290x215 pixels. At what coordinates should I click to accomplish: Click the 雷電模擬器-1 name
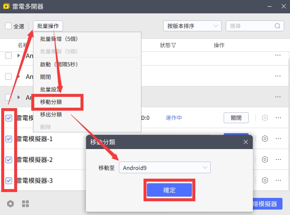tap(35, 139)
